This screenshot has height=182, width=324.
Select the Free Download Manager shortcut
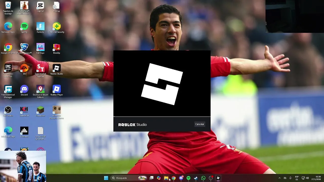[x=8, y=92]
